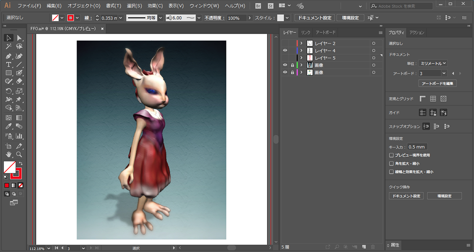Toggle the transparency grid display
The image size is (474, 252).
[443, 99]
